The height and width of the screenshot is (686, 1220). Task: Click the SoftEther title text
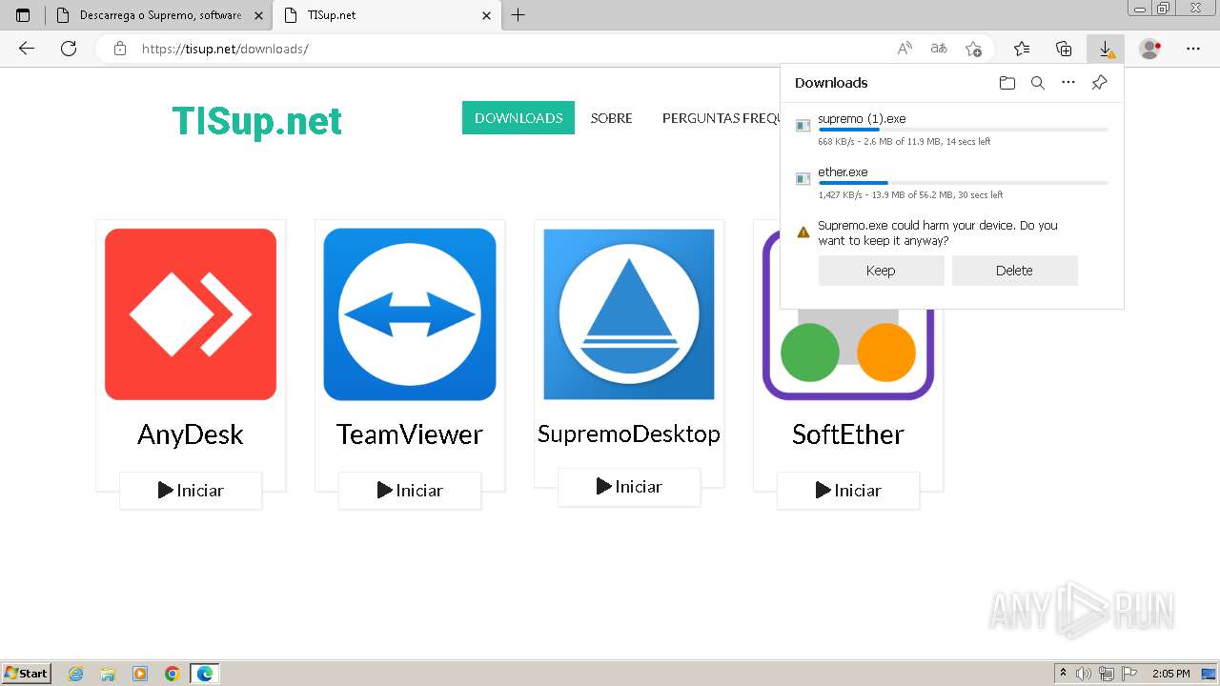pos(848,434)
